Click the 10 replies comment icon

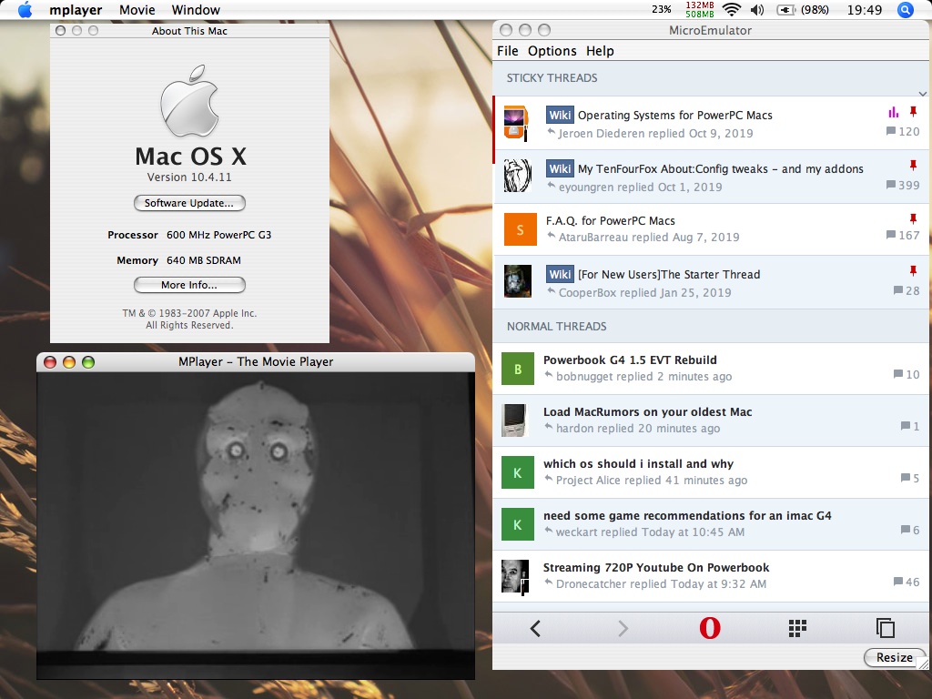click(897, 374)
